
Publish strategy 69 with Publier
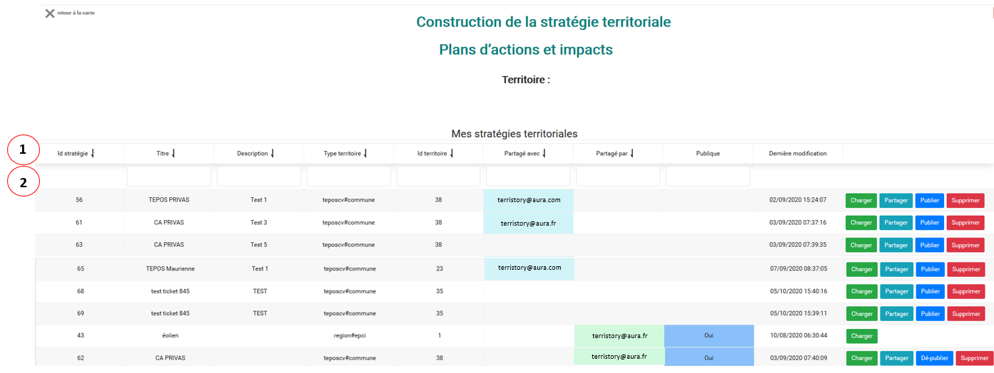(x=930, y=313)
